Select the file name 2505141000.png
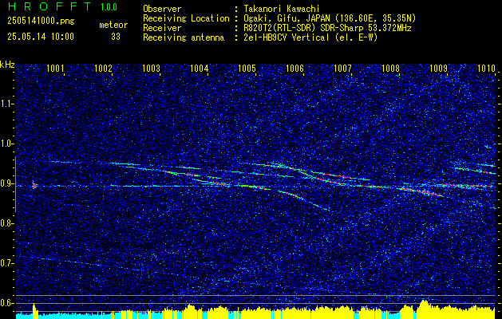Screen dimensions: 502x319 41,22
